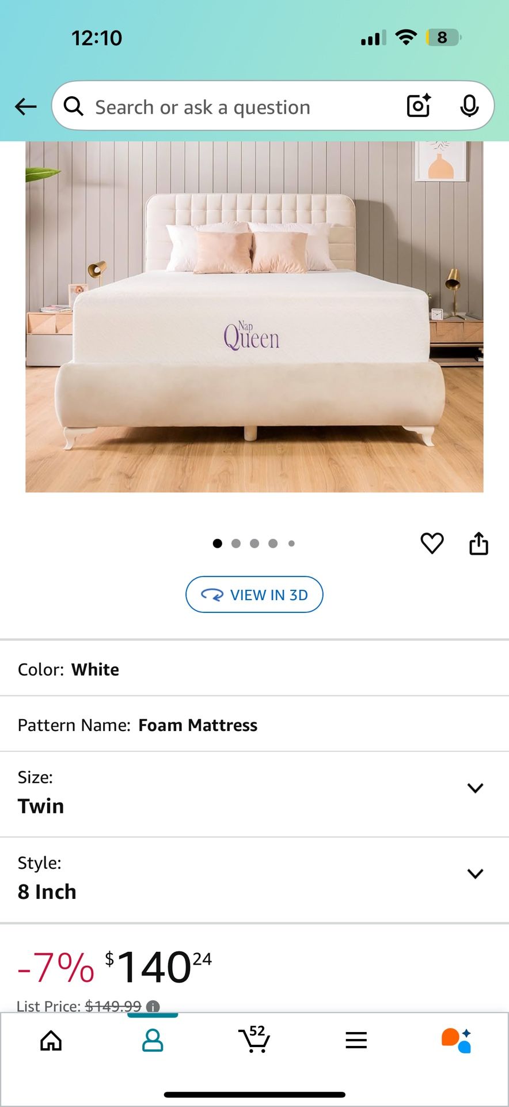This screenshot has width=509, height=1107.
Task: Tap the magnifier search icon
Action: pos(74,106)
